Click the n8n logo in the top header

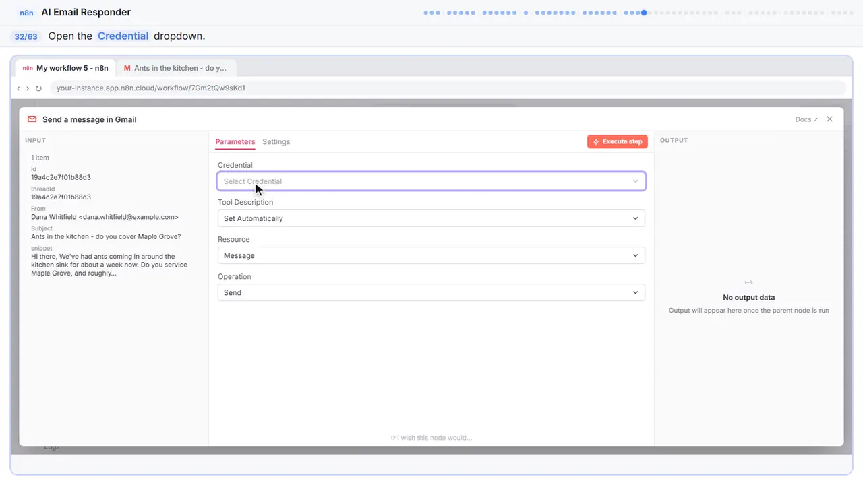click(27, 13)
